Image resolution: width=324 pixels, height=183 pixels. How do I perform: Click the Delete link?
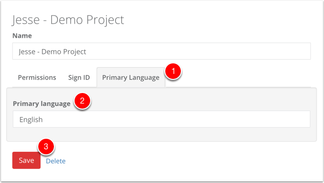pos(55,161)
